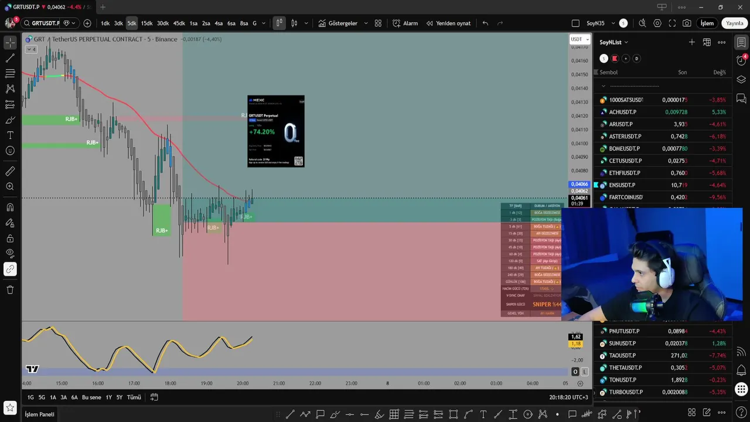Sort watchlist by Değ% column header

click(720, 72)
